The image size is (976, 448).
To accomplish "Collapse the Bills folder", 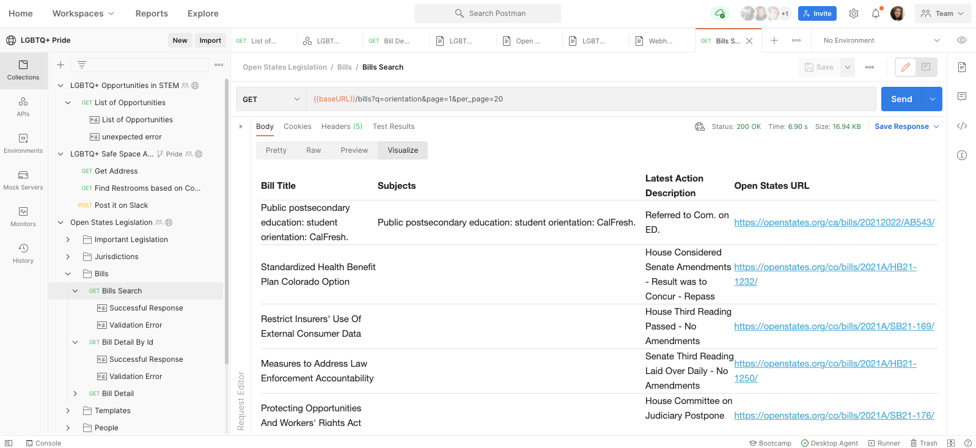I will 68,274.
